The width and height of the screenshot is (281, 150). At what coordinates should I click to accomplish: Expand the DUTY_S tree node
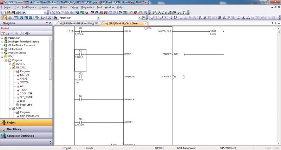tap(10, 64)
